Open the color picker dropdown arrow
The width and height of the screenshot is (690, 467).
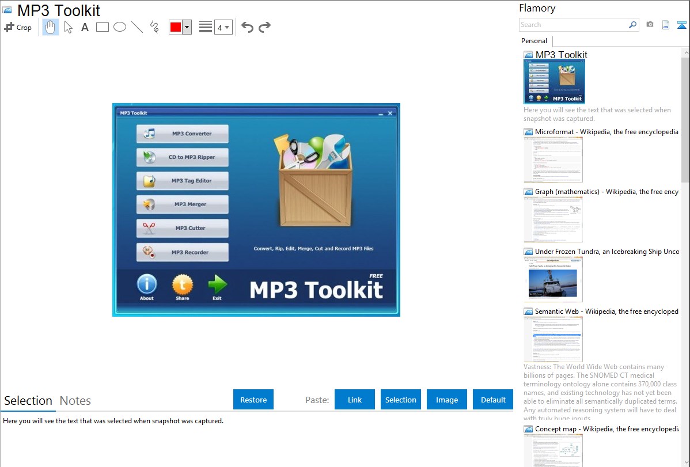(187, 27)
